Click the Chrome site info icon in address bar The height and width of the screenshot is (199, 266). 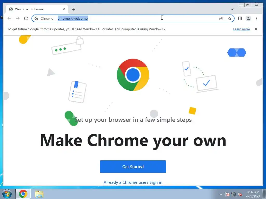pyautogui.click(x=36, y=18)
